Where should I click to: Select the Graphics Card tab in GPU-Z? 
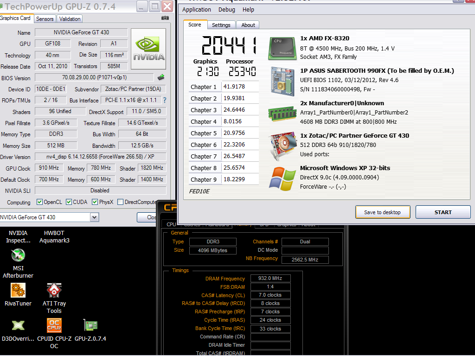[16, 18]
